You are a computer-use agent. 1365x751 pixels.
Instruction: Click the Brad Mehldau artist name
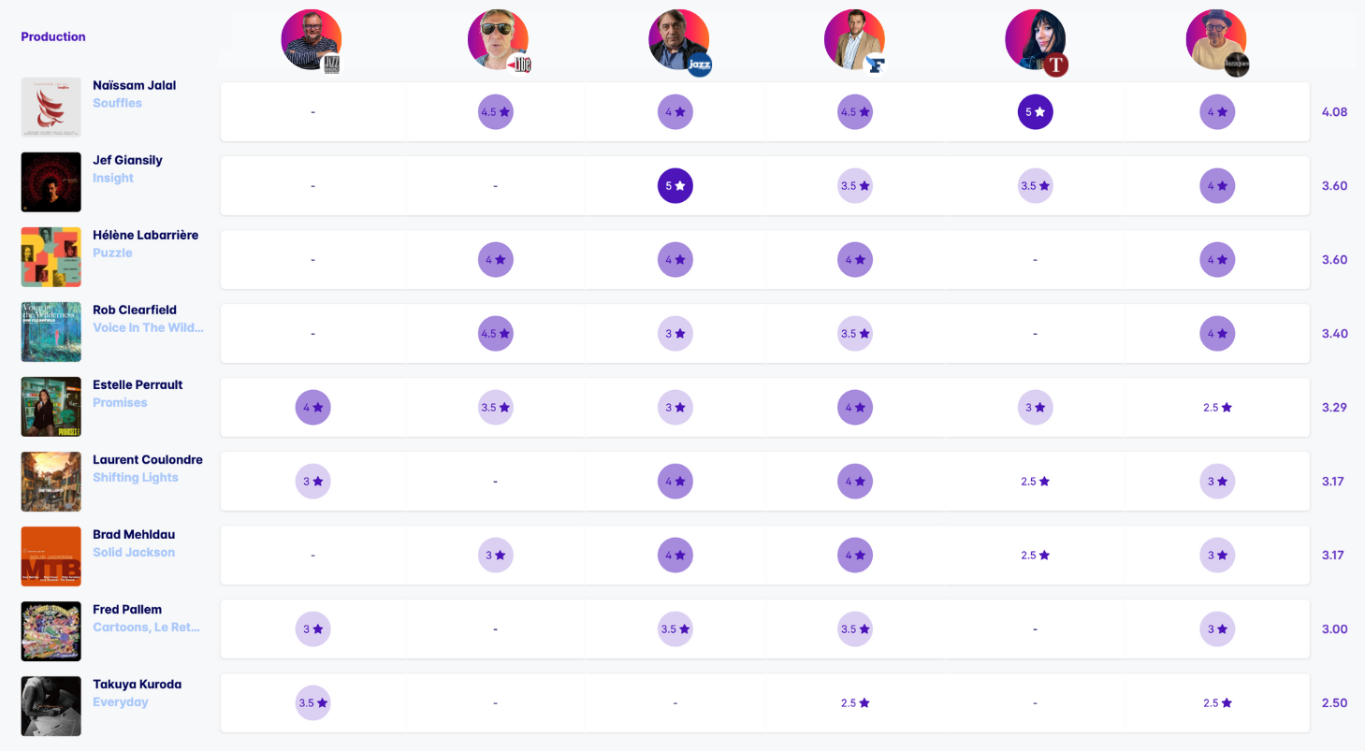coord(134,534)
